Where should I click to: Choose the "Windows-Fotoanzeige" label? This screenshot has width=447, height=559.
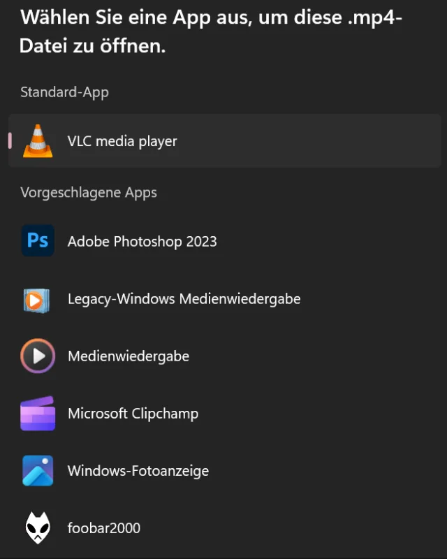click(x=138, y=471)
